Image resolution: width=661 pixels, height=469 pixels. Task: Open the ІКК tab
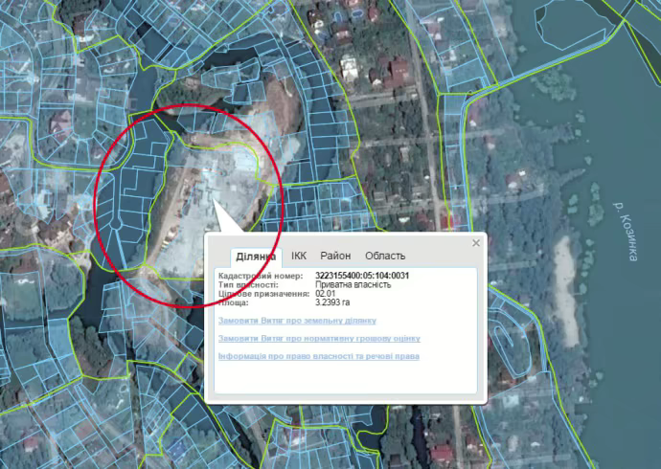(299, 256)
